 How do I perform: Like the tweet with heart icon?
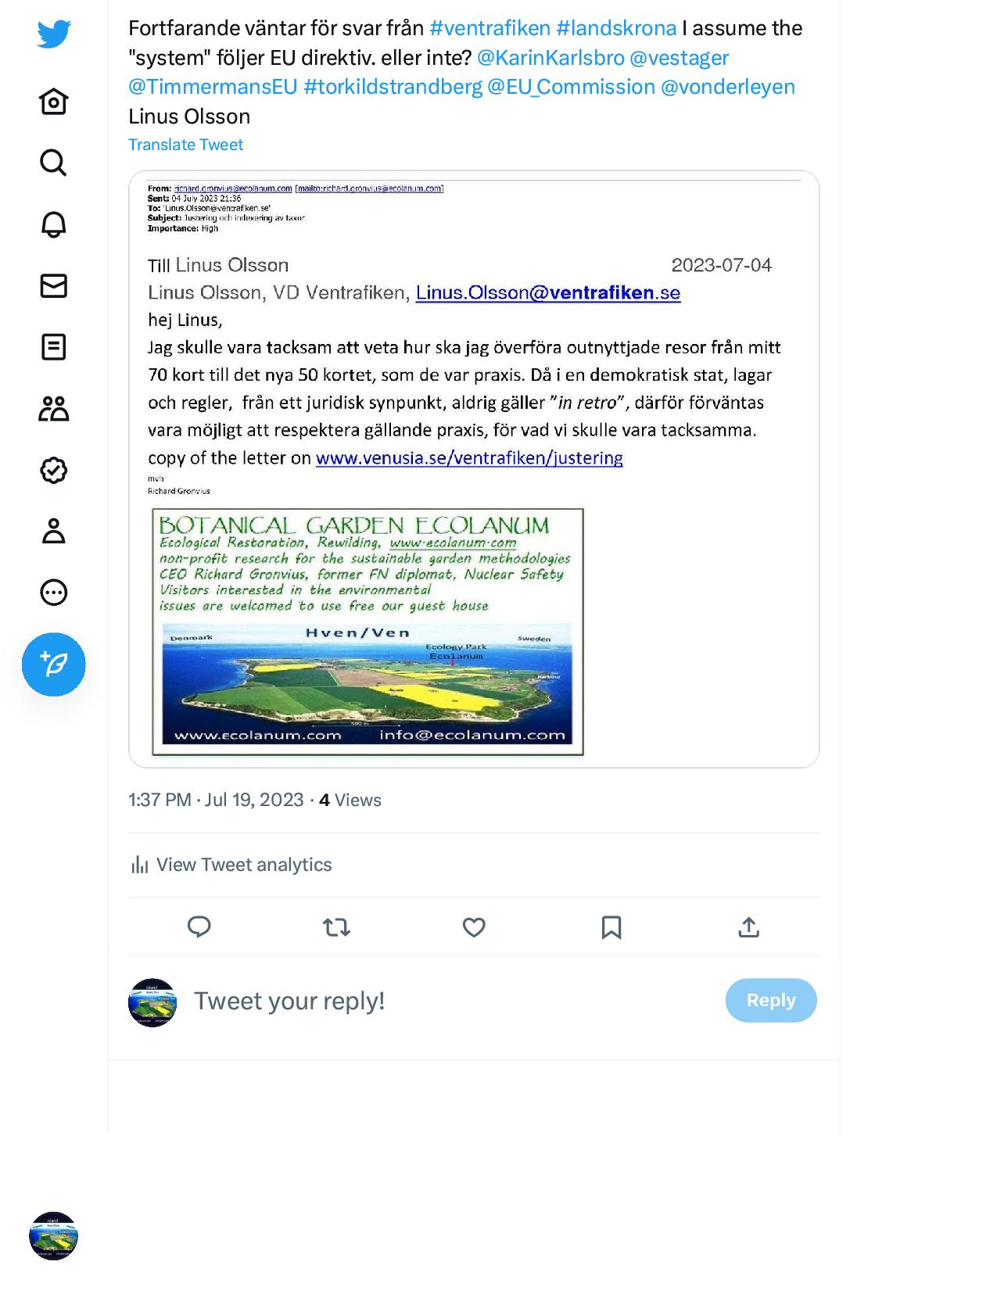474,927
